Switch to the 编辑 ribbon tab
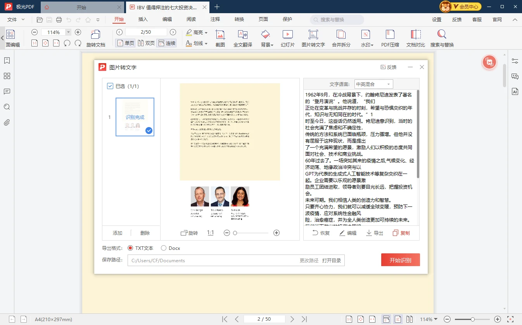522x325 pixels. pyautogui.click(x=167, y=19)
